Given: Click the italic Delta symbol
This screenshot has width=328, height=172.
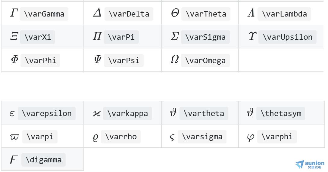Looking at the screenshot, I should click(97, 13).
